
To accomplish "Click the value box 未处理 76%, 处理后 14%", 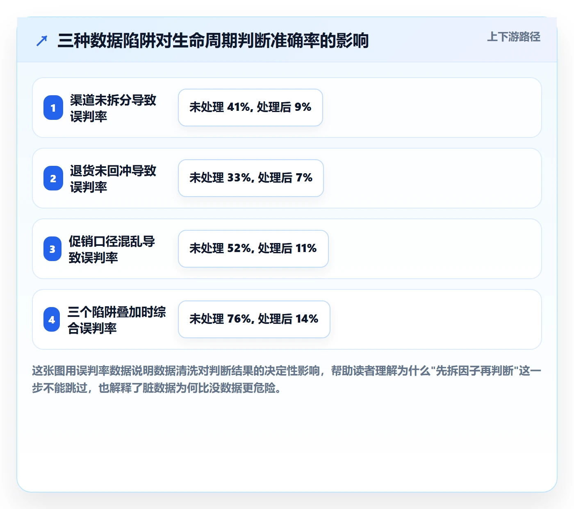I will [x=254, y=319].
